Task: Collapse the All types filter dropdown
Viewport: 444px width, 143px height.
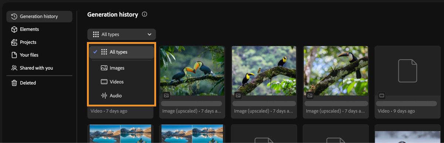Action: point(122,34)
